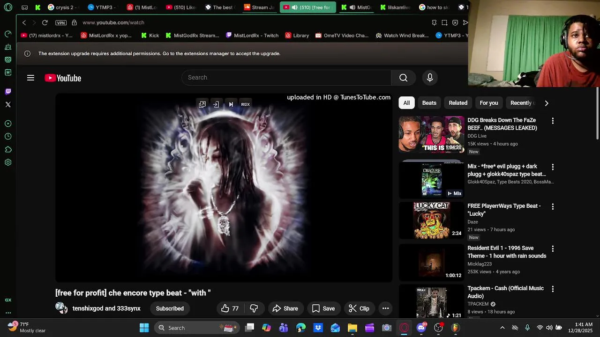This screenshot has width=600, height=337.
Task: Select the All filter chip
Action: [x=406, y=103]
